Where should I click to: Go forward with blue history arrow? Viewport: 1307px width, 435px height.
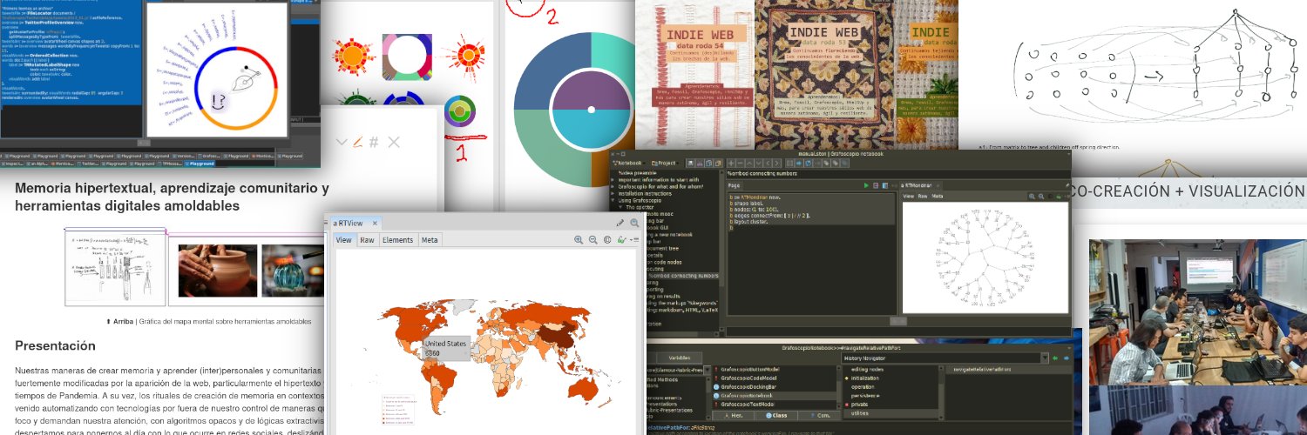tap(1066, 358)
